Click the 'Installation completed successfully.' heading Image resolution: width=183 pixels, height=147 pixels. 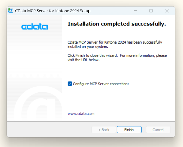(117, 24)
